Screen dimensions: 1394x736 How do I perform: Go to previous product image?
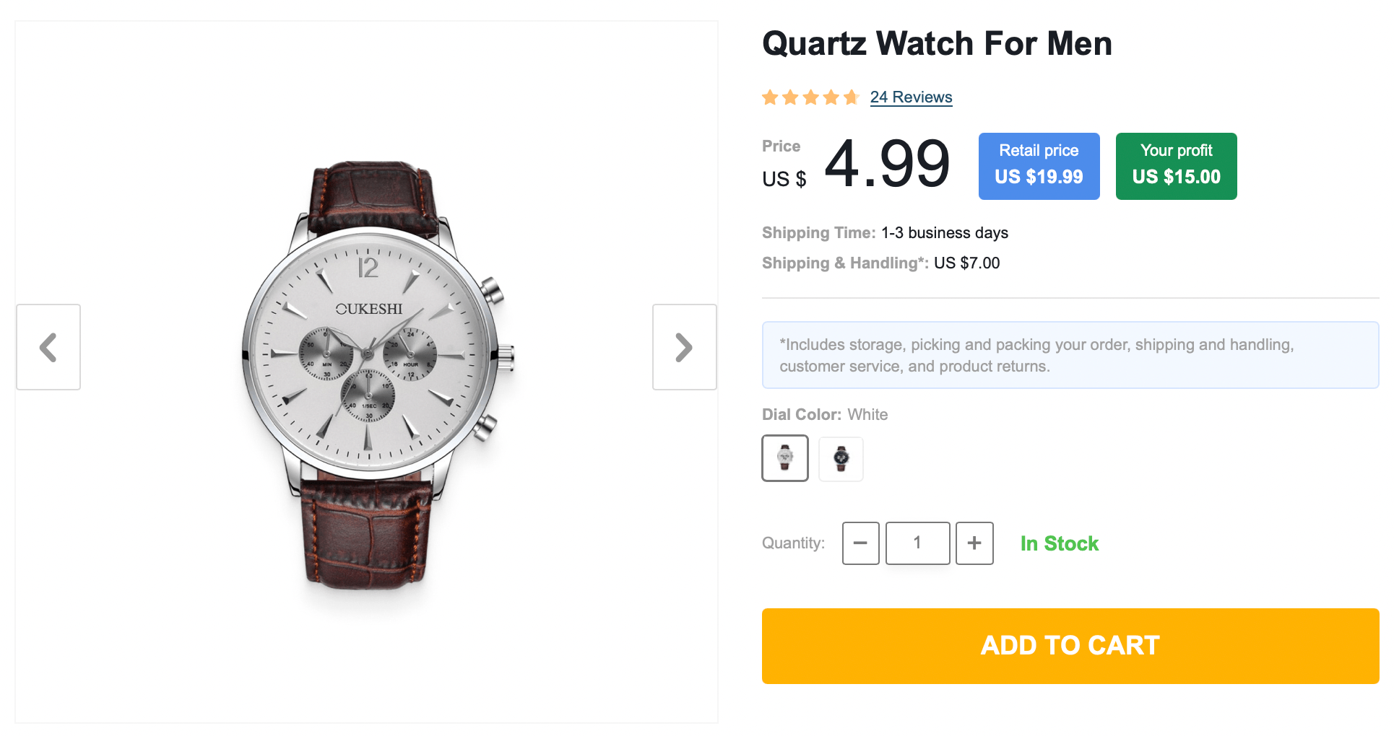tap(48, 347)
